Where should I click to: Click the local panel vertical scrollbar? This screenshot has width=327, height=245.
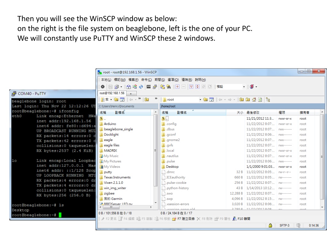[156, 157]
